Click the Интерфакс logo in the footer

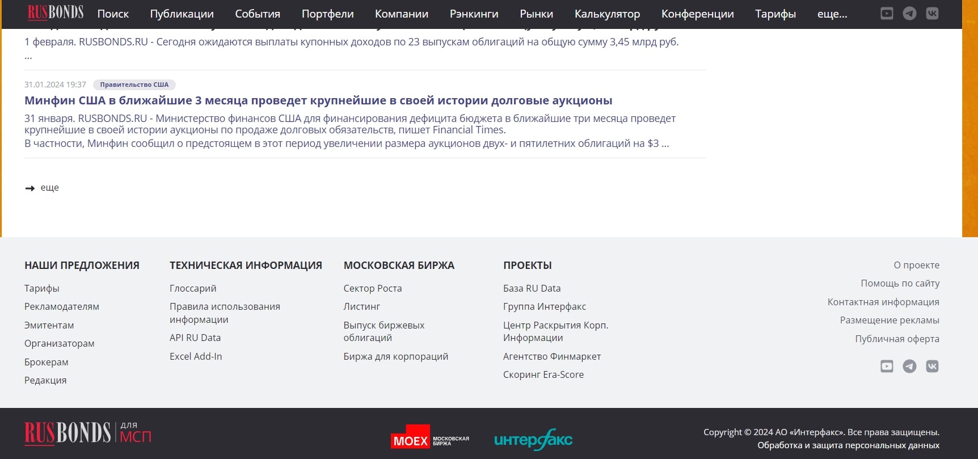pos(533,440)
